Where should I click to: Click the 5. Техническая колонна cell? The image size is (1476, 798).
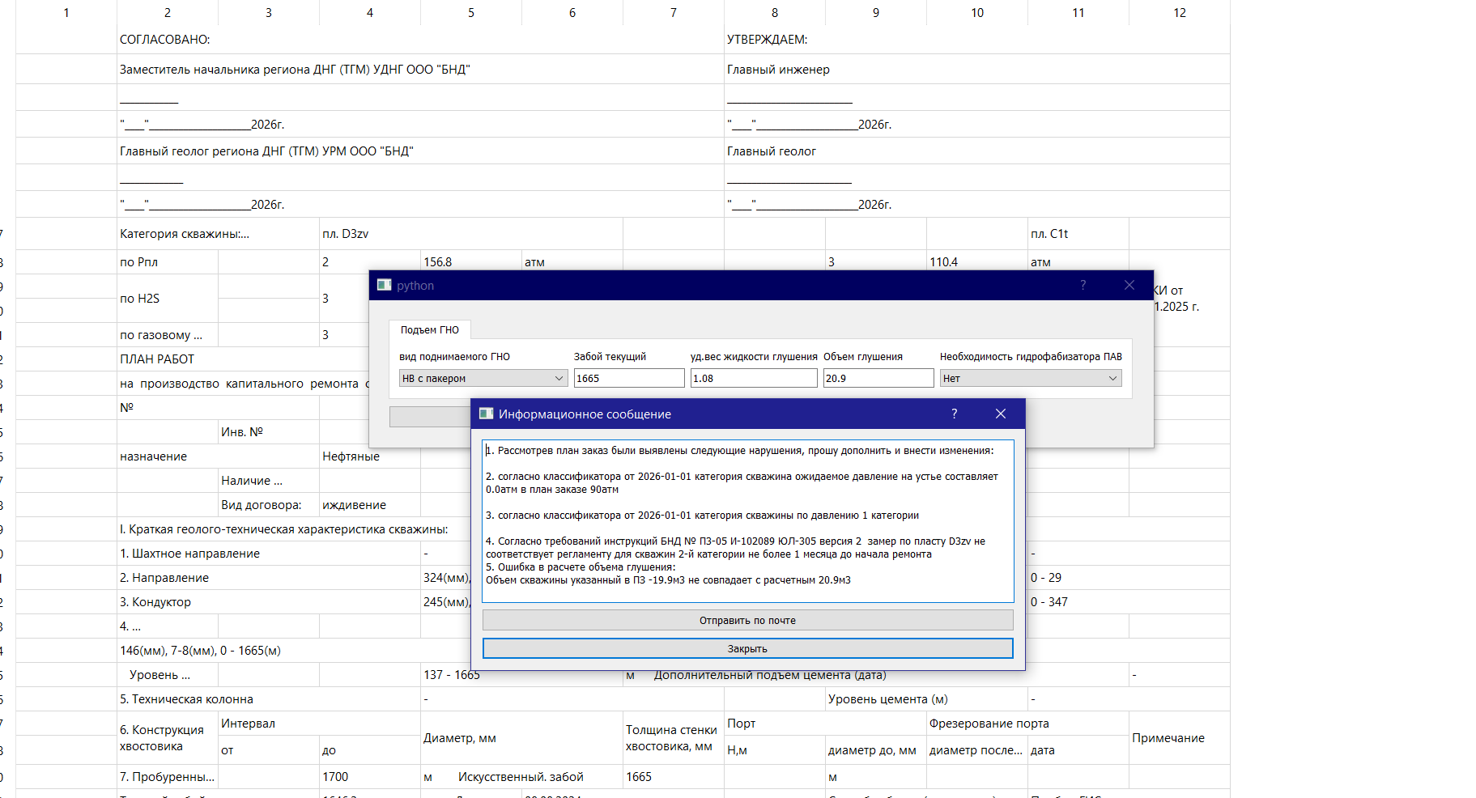[269, 699]
